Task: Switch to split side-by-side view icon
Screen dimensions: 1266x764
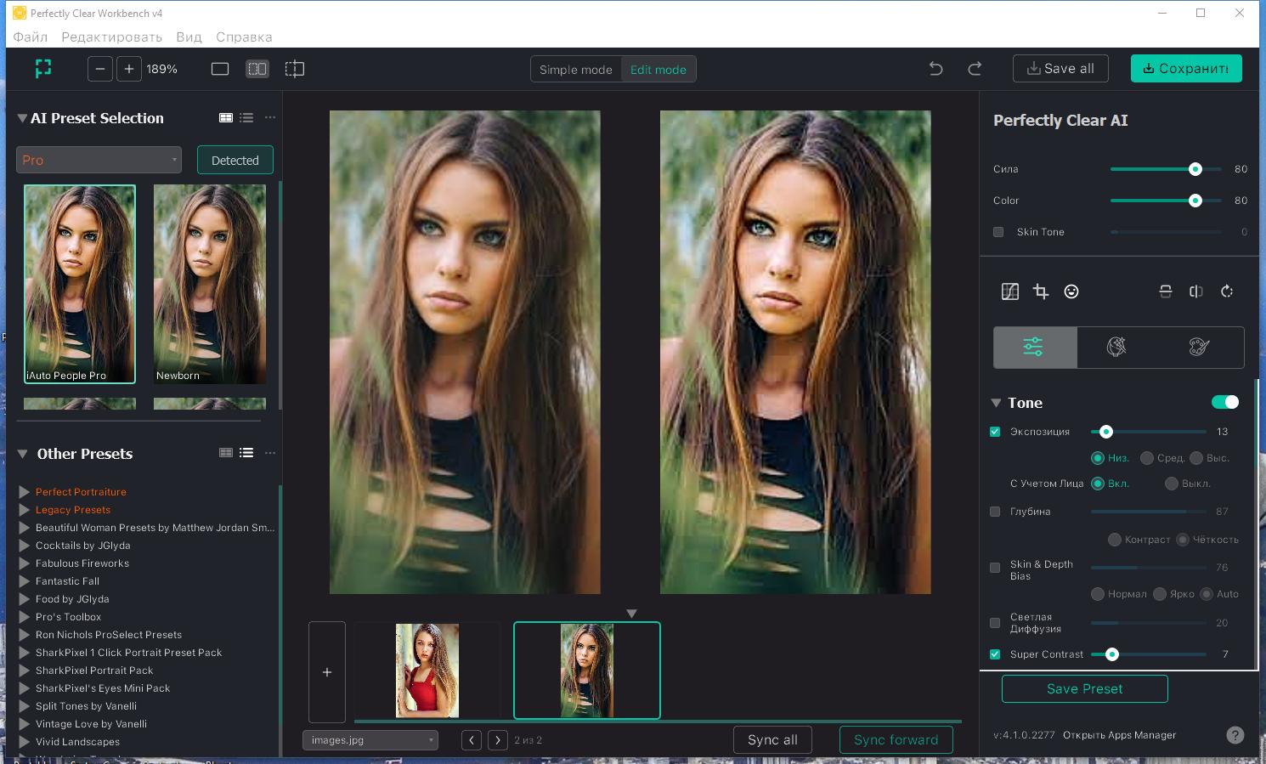Action: [x=257, y=69]
